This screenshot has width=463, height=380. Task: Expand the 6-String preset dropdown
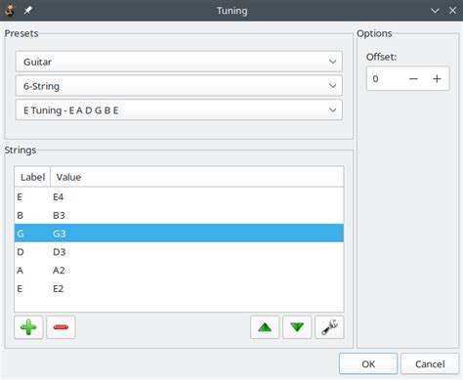coord(179,86)
